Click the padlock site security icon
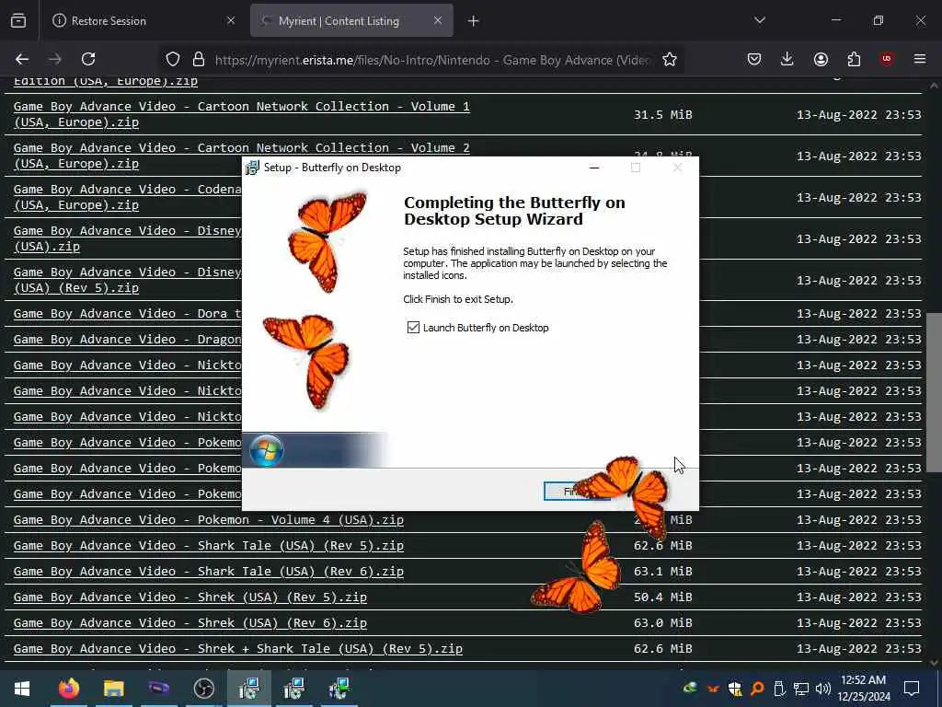This screenshot has width=942, height=707. (199, 59)
